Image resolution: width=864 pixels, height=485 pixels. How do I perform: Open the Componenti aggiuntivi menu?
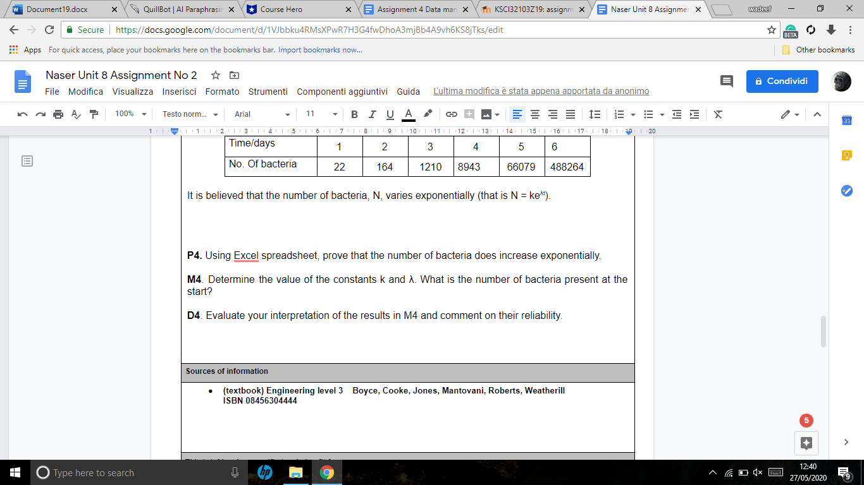[342, 92]
